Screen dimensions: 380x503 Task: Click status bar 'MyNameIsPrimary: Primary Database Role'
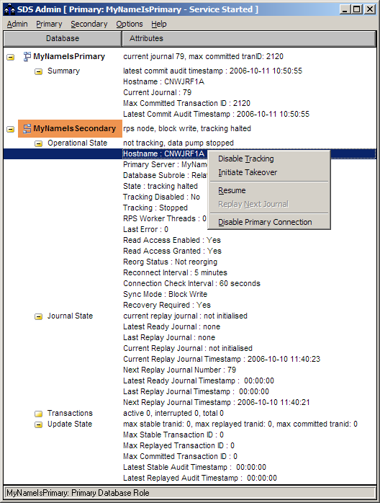[78, 493]
